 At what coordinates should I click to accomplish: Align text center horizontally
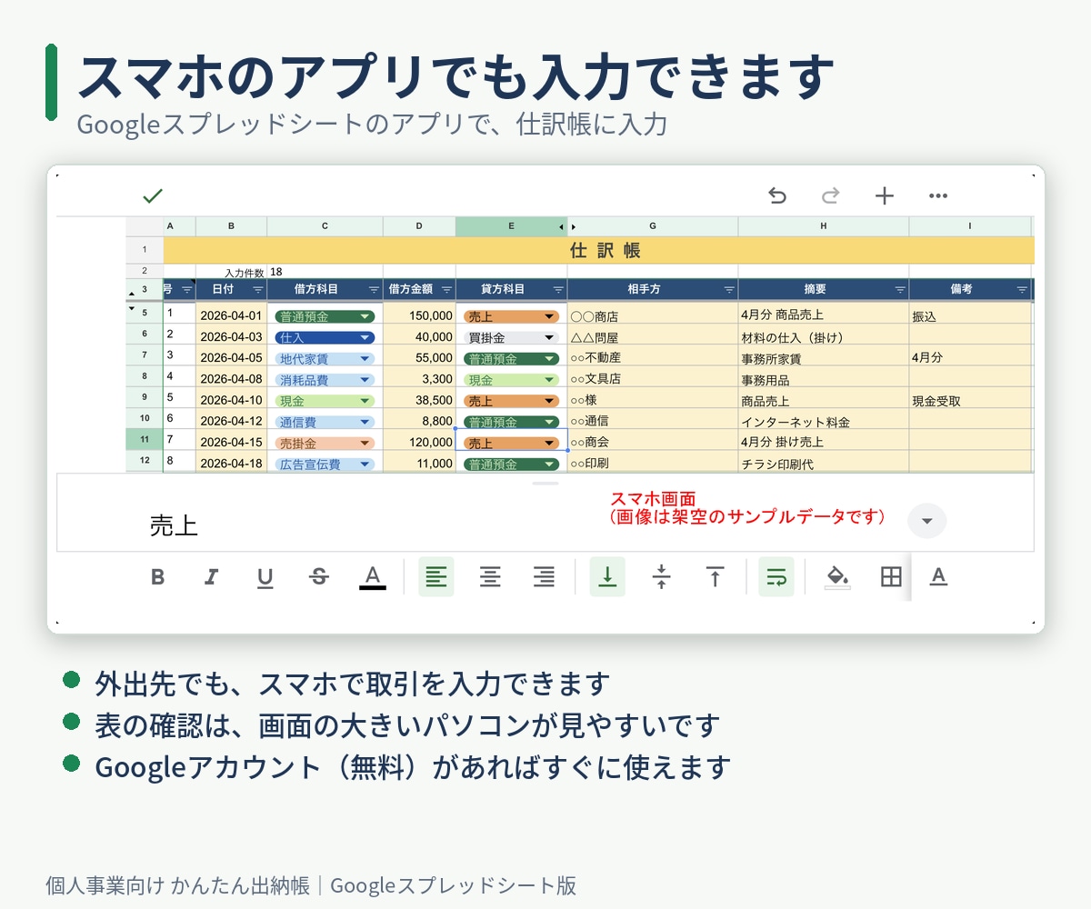click(490, 576)
